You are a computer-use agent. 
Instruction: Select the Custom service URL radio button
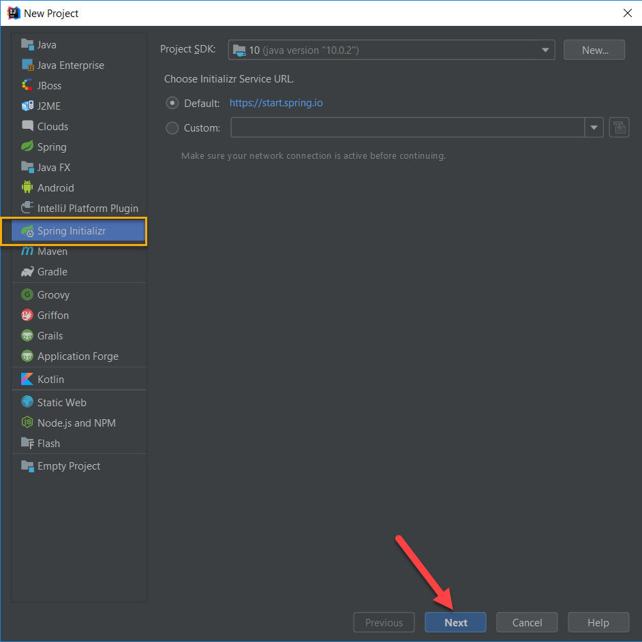[x=172, y=127]
